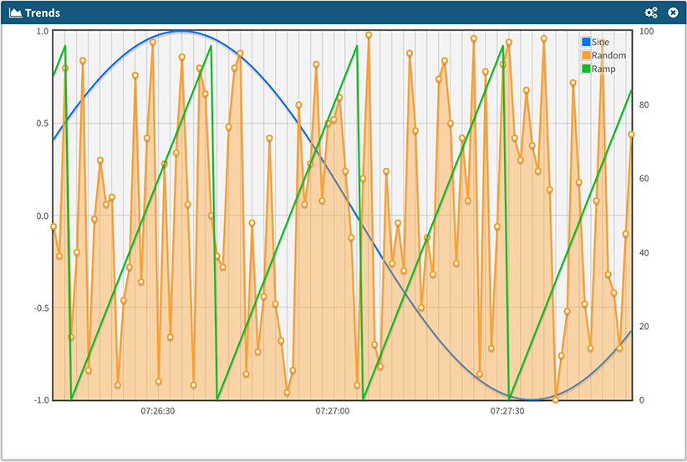This screenshot has height=462, width=687.
Task: Close the Trends panel
Action: [673, 13]
